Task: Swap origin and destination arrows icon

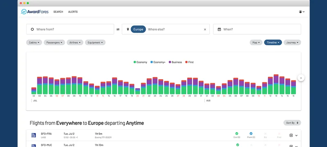Action: click(118, 29)
